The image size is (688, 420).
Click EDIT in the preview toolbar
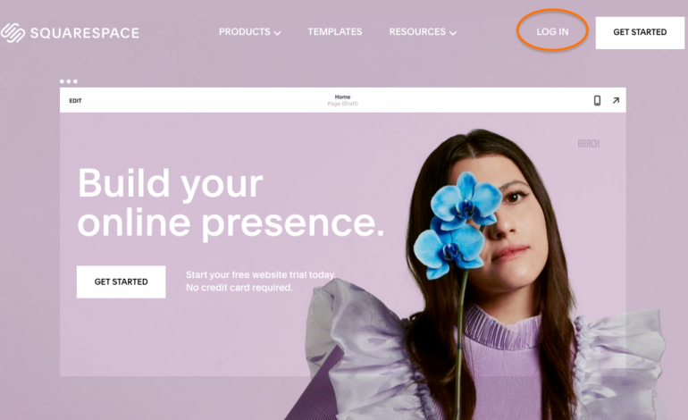[75, 100]
